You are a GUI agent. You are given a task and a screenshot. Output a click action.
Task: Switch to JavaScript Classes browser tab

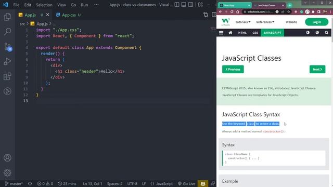click(269, 5)
